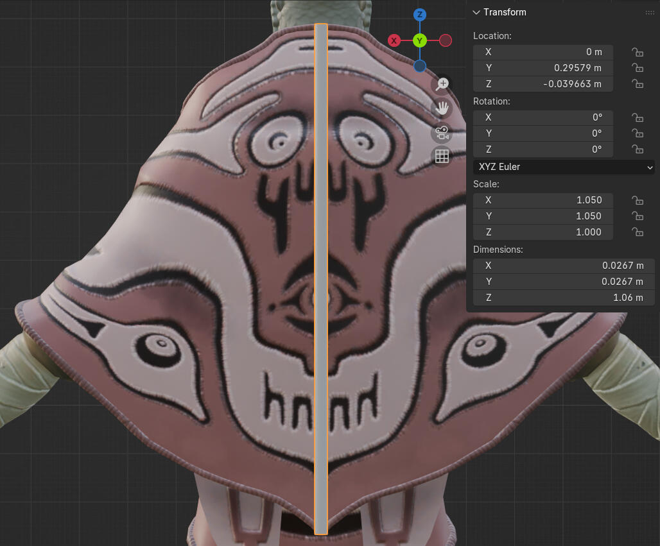660x546 pixels.
Task: Lock the Location Z value
Action: click(x=638, y=84)
